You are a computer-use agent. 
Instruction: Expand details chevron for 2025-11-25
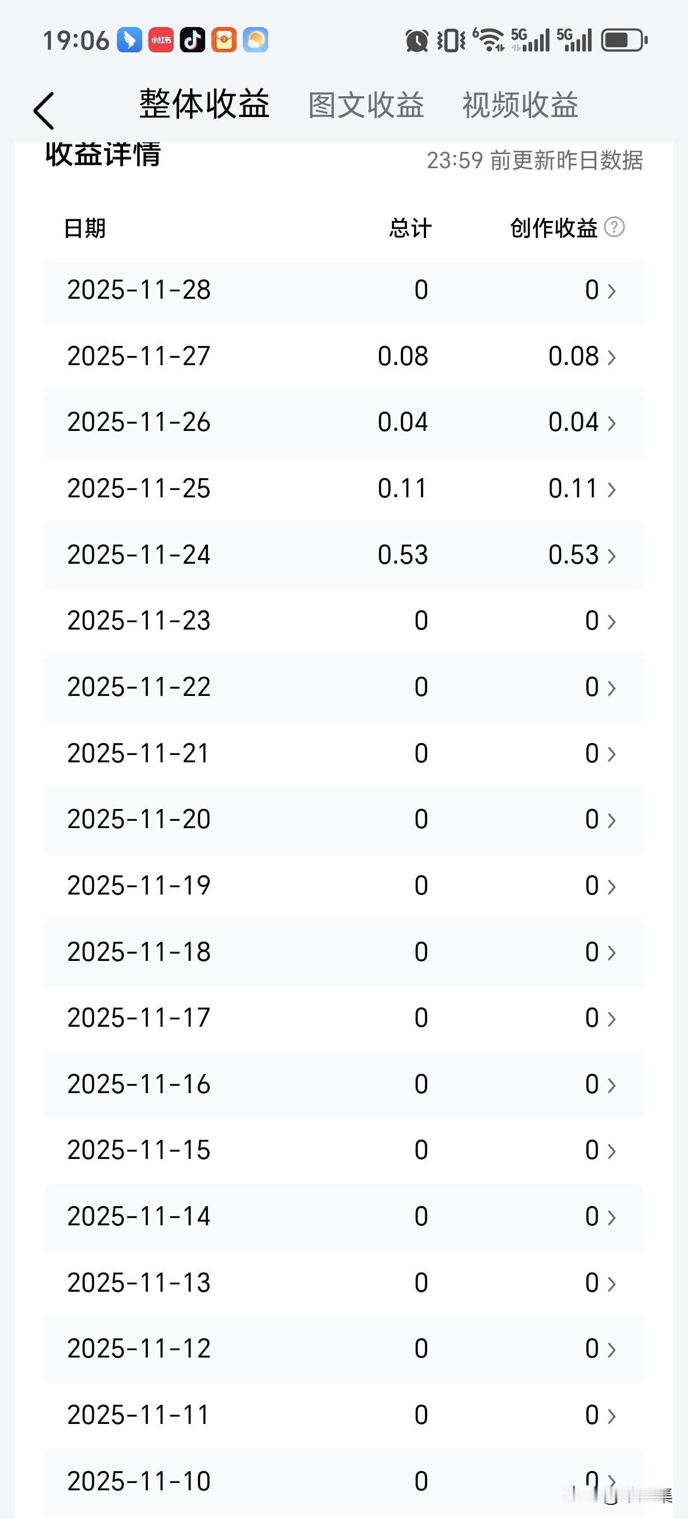pyautogui.click(x=612, y=489)
